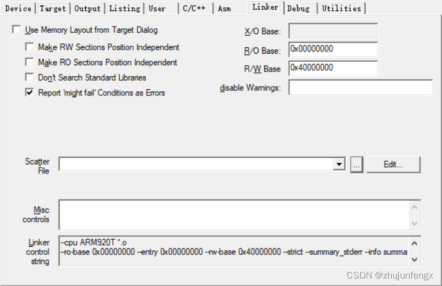Click the Edit... button
This screenshot has height=286, width=442.
(393, 165)
